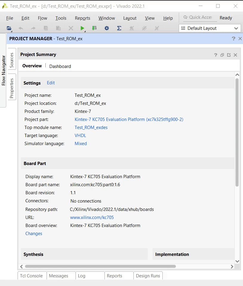Close the Project Manager header
Screen dimensions: 243x286
pyautogui.click(x=240, y=39)
